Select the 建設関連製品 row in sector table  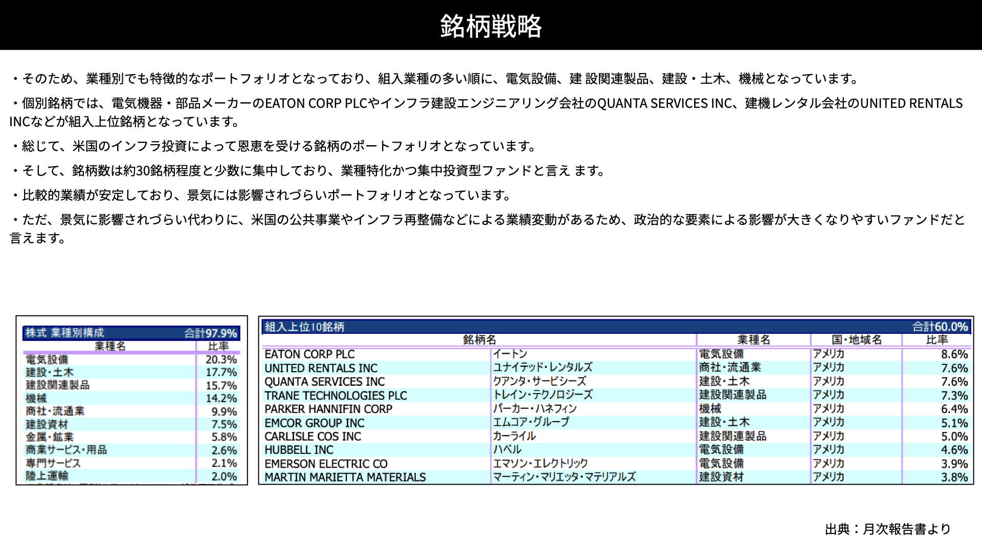(131, 385)
